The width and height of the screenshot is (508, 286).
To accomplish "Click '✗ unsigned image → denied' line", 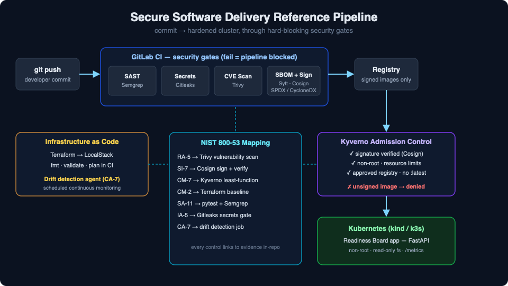I will [386, 187].
